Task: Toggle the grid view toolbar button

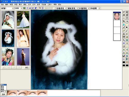Action: (x=43, y=8)
